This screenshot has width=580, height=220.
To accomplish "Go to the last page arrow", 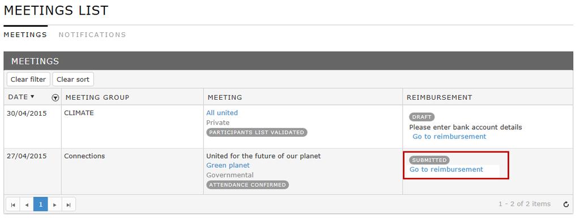I will click(69, 205).
